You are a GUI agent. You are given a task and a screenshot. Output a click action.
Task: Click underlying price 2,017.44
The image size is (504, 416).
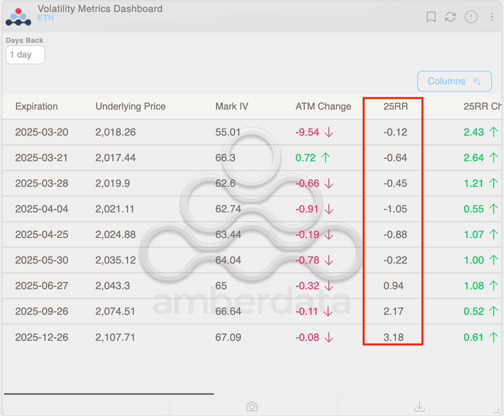pos(116,158)
